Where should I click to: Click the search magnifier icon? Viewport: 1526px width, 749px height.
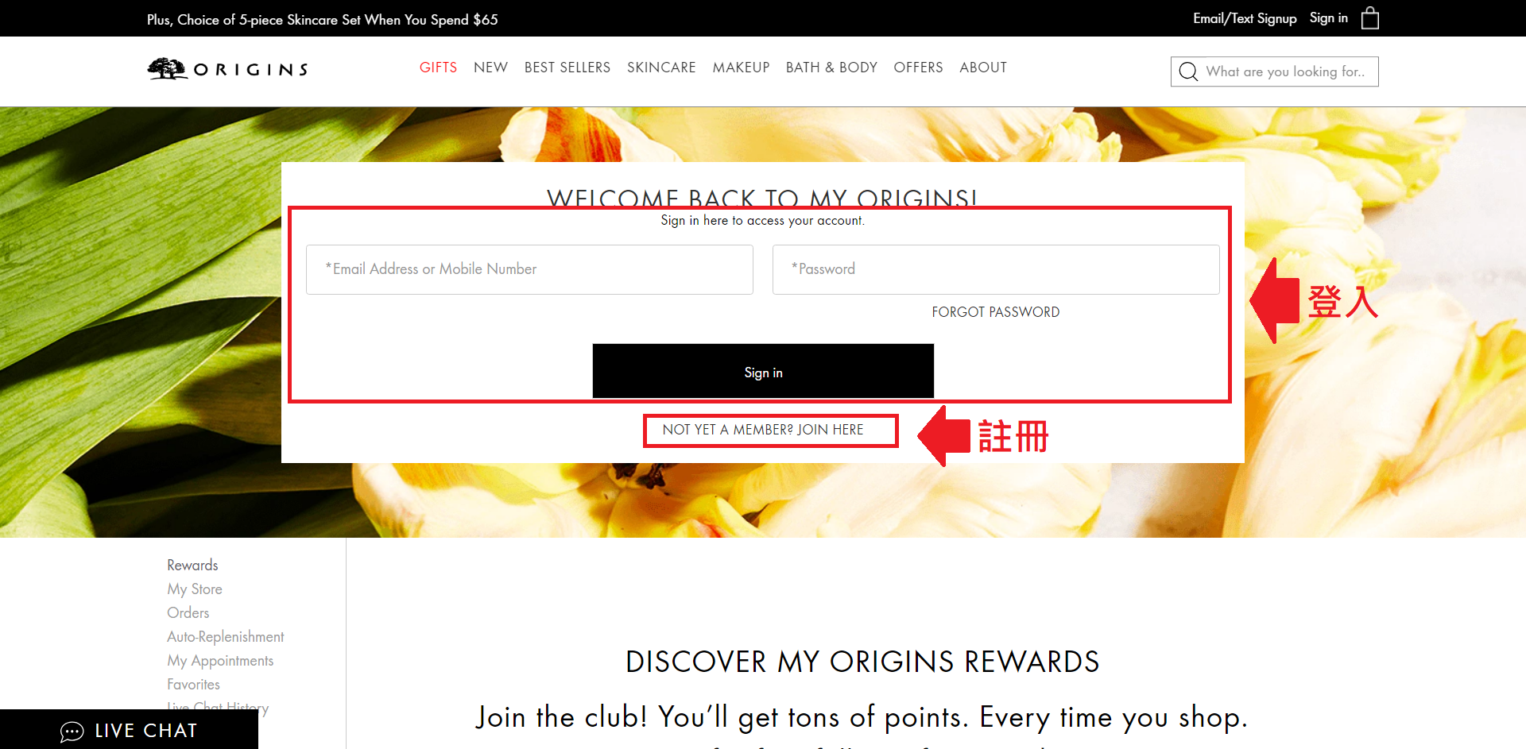[x=1188, y=71]
